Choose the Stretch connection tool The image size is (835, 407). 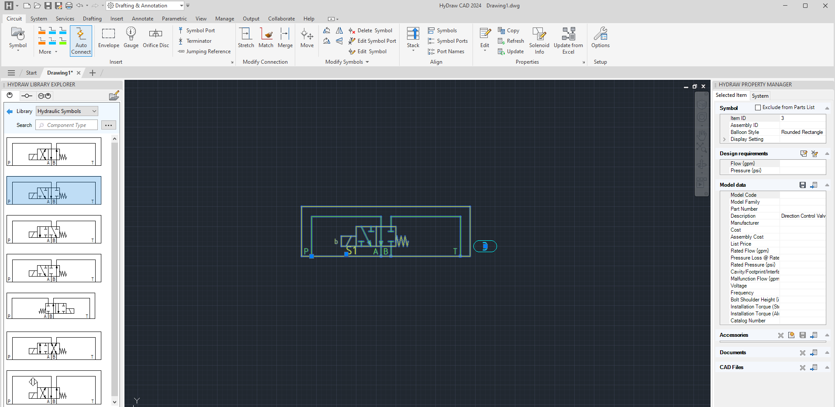pos(246,38)
